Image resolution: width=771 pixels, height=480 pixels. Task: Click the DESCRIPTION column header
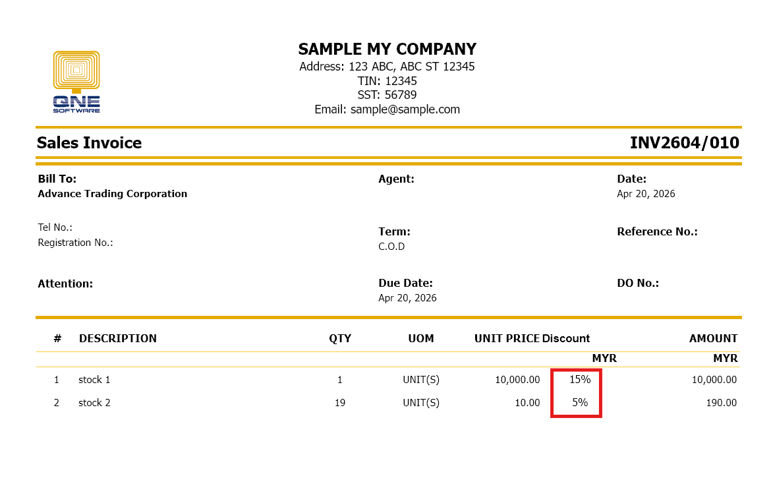118,339
